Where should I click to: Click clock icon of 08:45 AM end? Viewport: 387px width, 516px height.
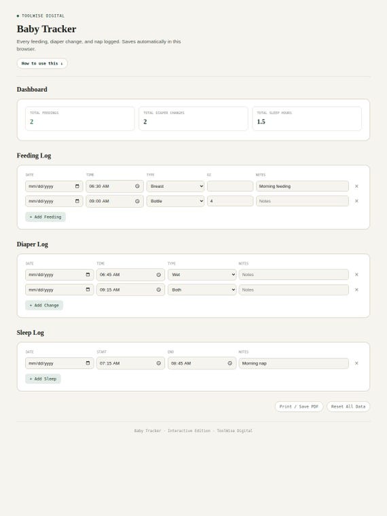tap(229, 363)
